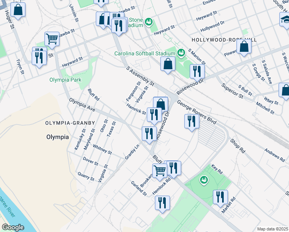289x232 pixels.
Task: Click the restaurant marker near Granby Ln
Action: [149, 135]
